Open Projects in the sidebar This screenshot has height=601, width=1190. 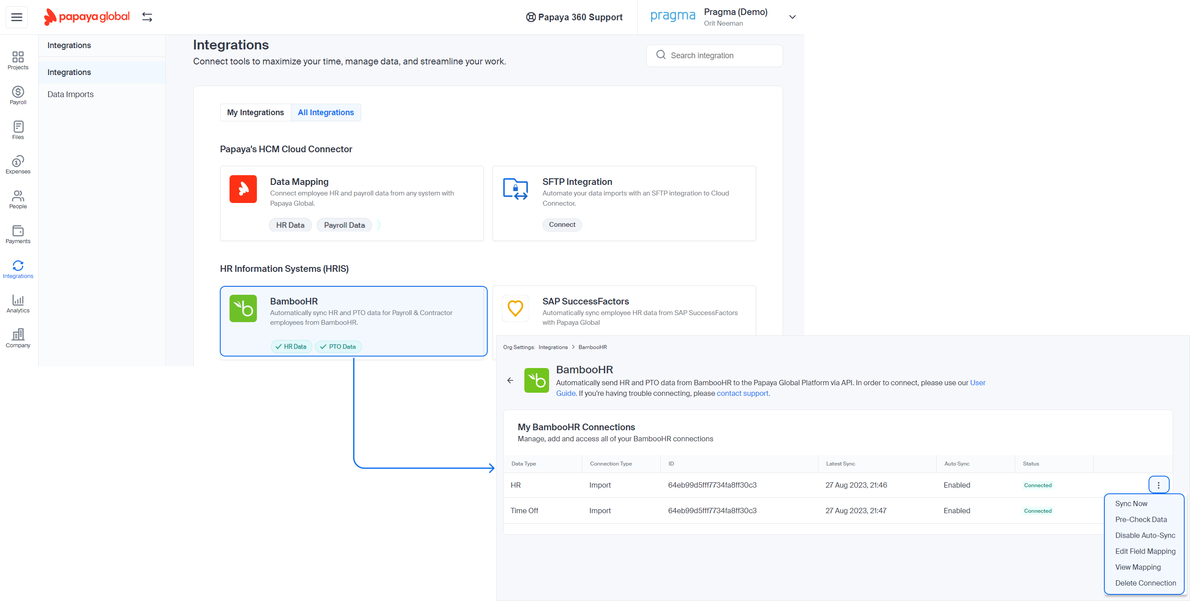click(18, 60)
